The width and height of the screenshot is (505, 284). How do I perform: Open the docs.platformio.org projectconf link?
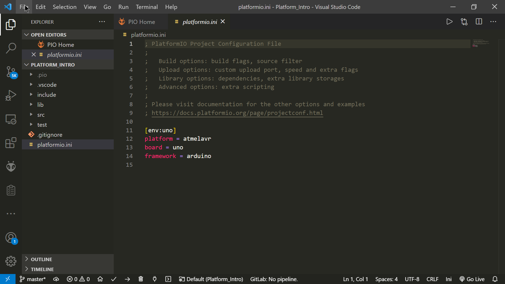[237, 113]
